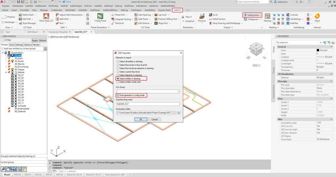
Task: Collapse the General section in Properties
Action: [x=331, y=47]
